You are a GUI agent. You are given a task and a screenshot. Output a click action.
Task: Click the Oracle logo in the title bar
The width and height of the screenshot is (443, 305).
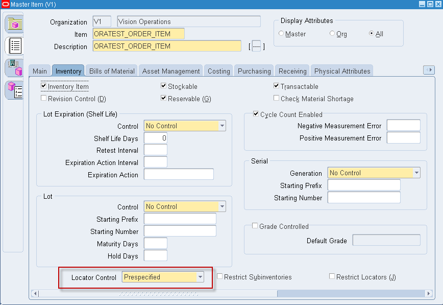point(5,4)
